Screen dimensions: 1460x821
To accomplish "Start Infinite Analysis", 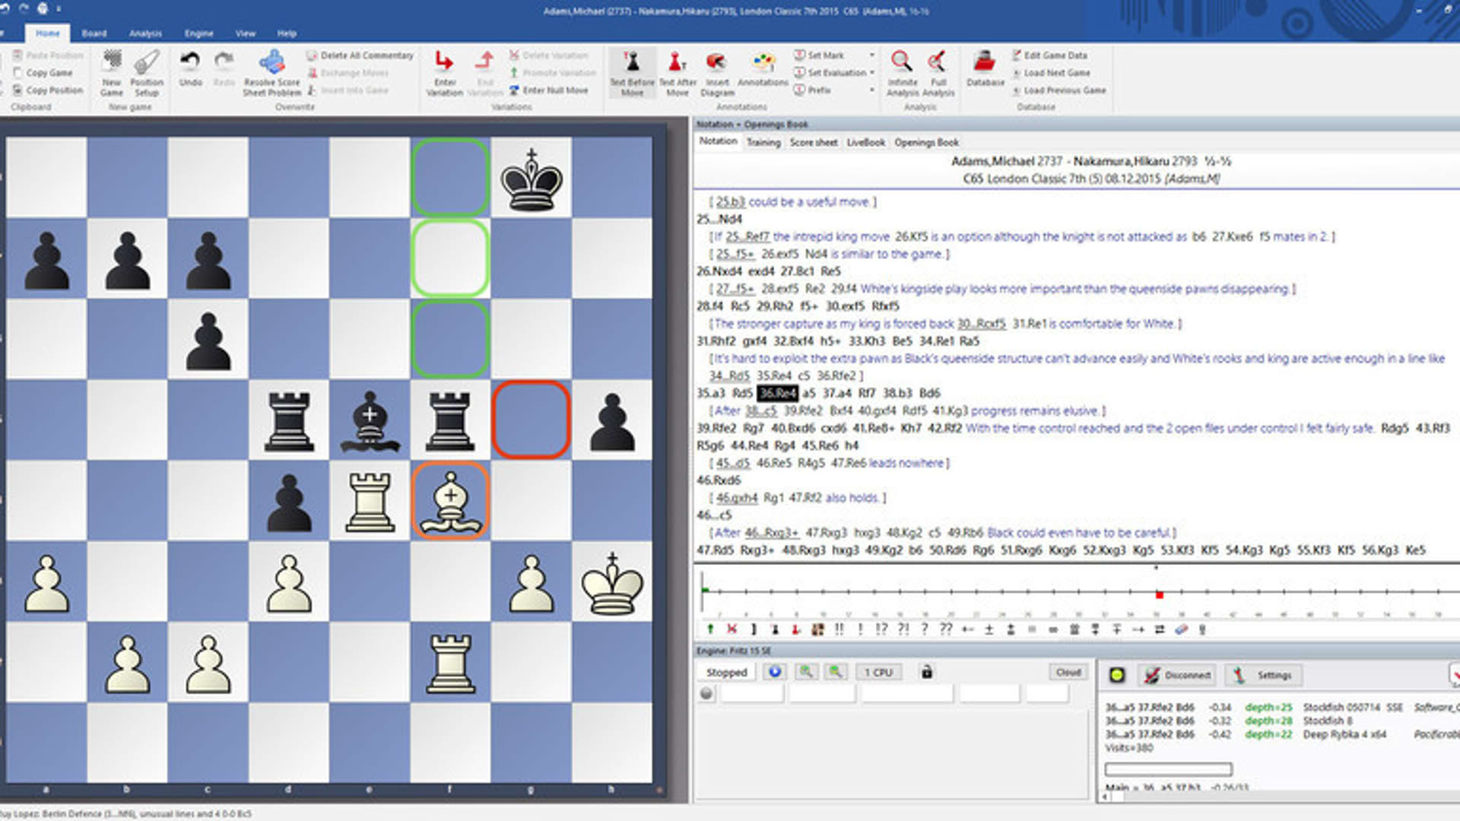I will (x=902, y=73).
